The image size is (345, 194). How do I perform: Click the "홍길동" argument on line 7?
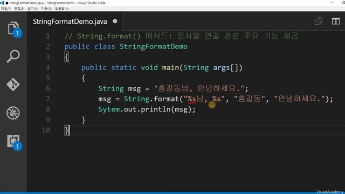point(250,99)
